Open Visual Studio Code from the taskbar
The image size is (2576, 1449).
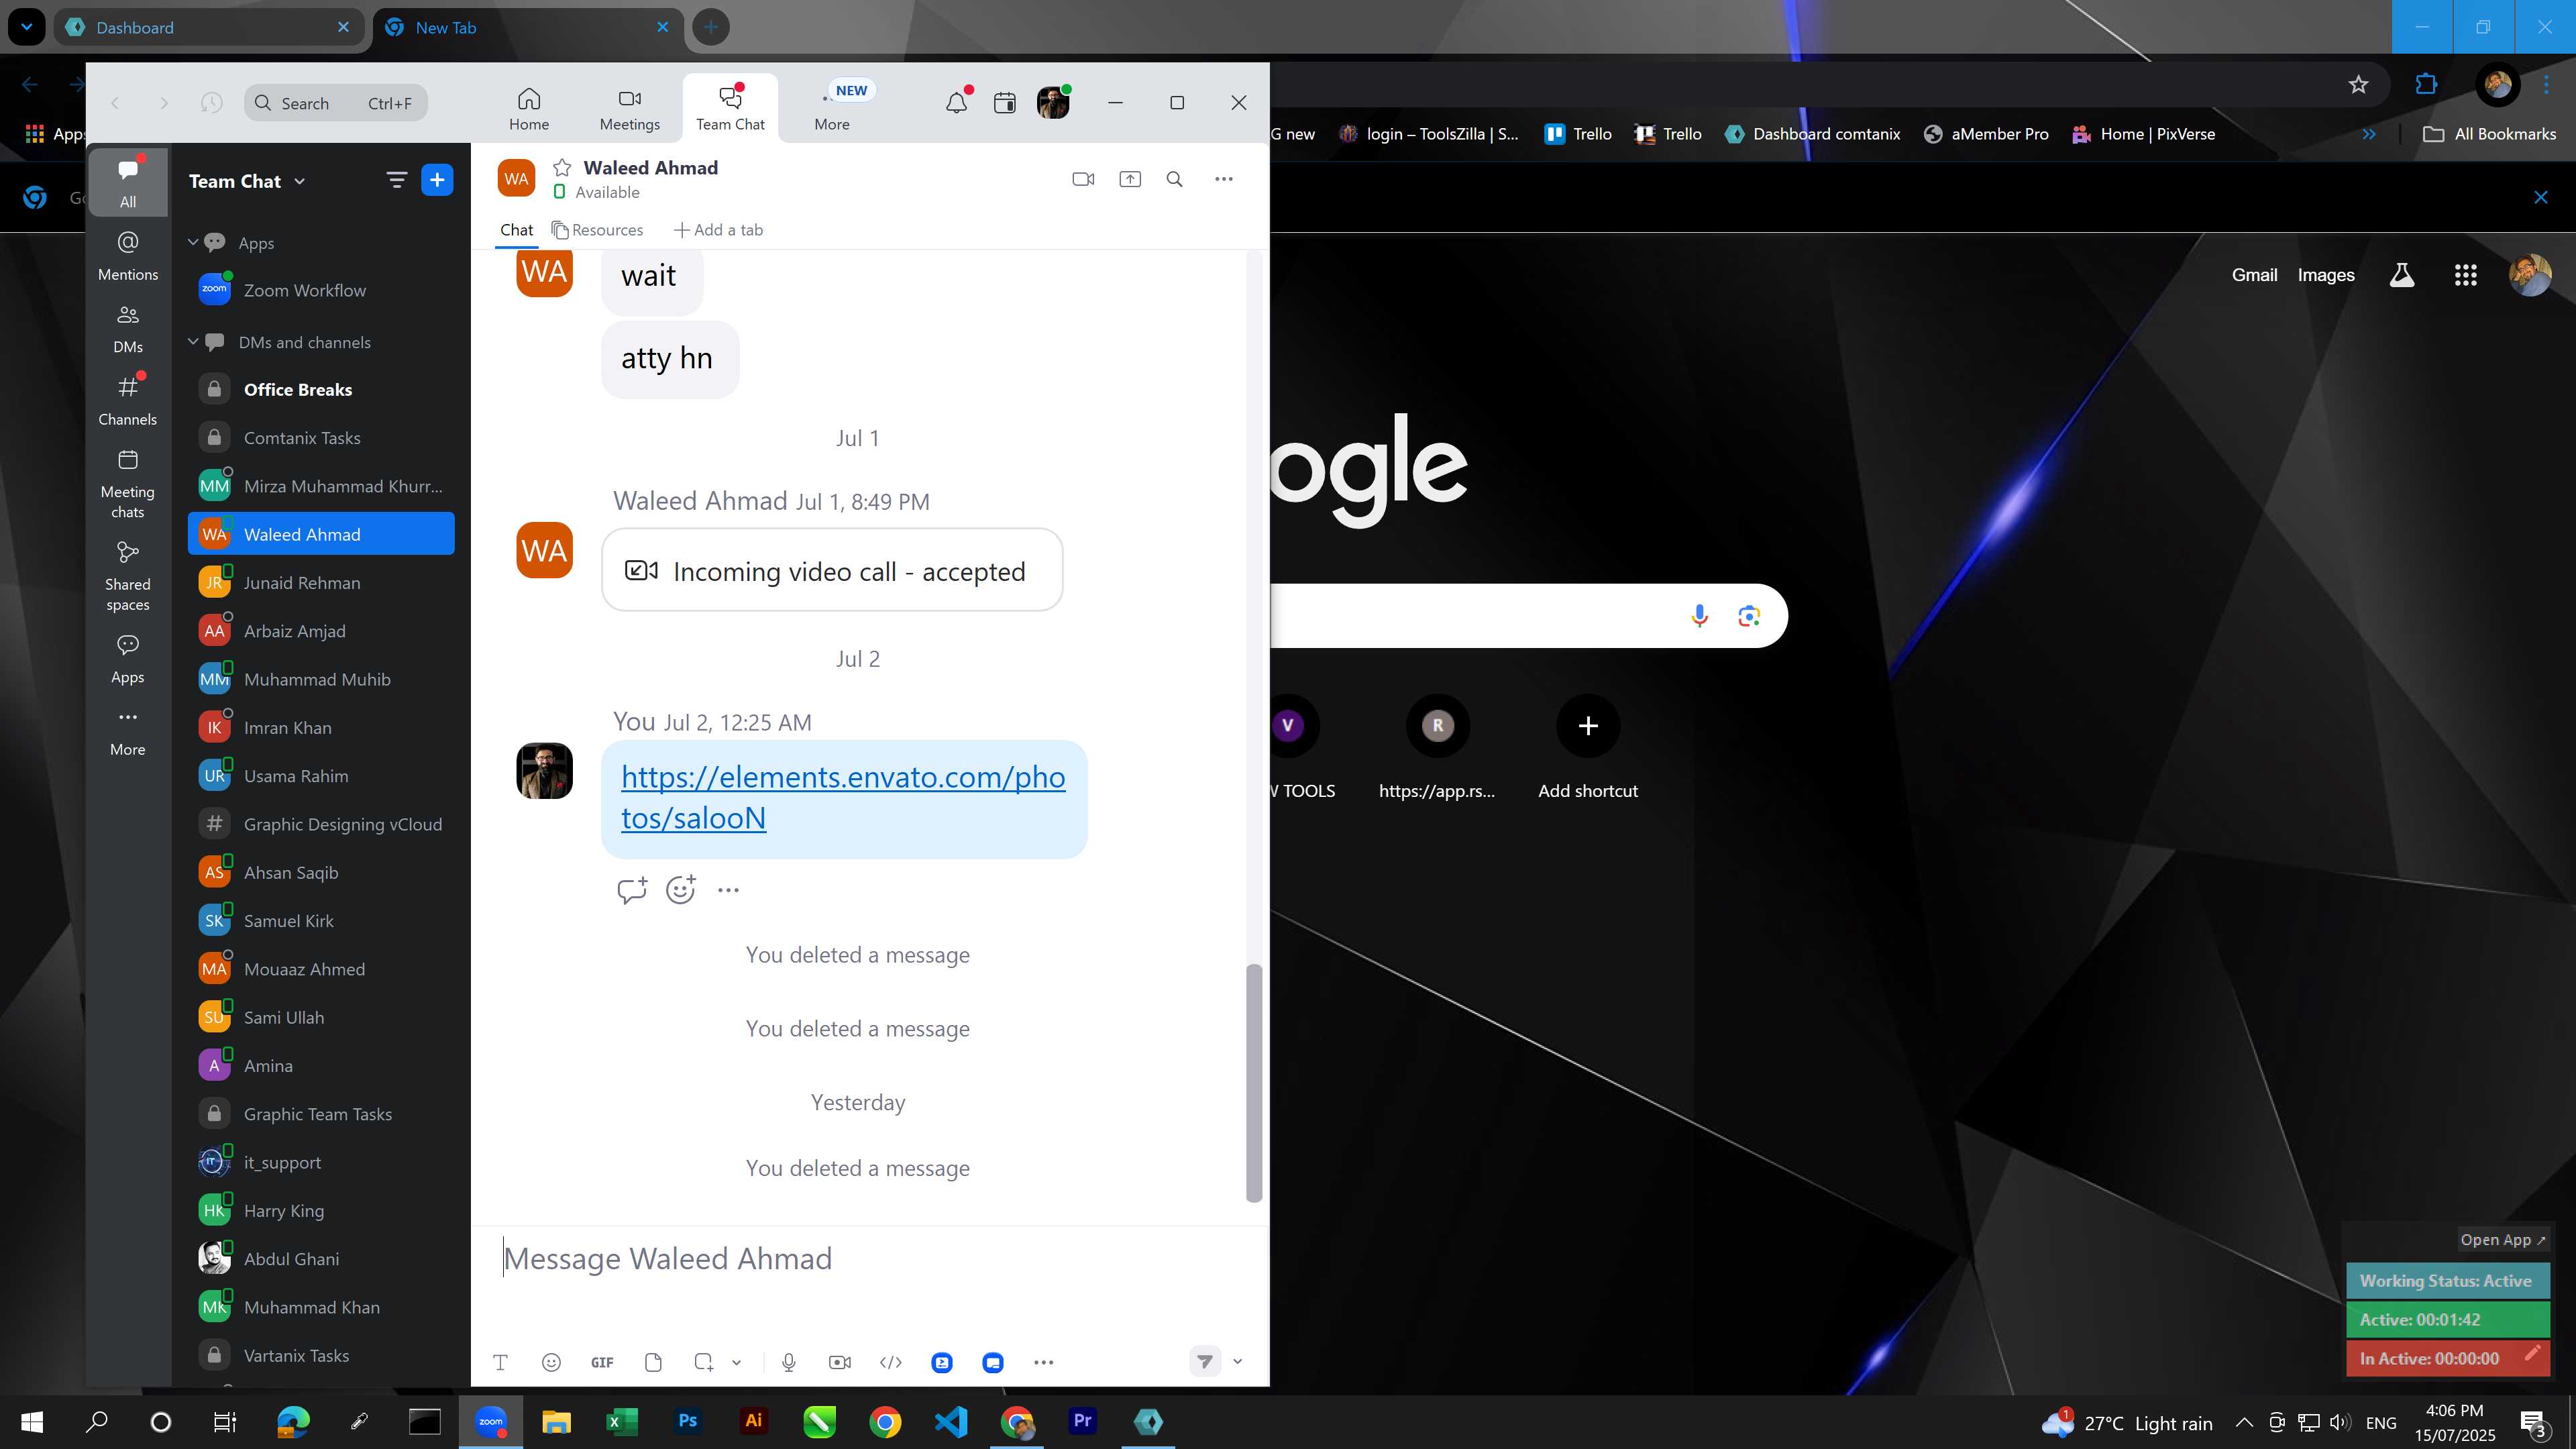click(950, 1421)
